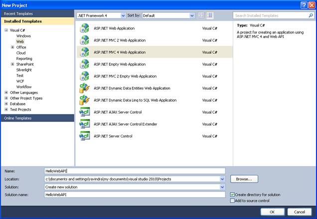Screen dimensions: 317x219
Task: Select the Reporting category
Action: [24, 58]
